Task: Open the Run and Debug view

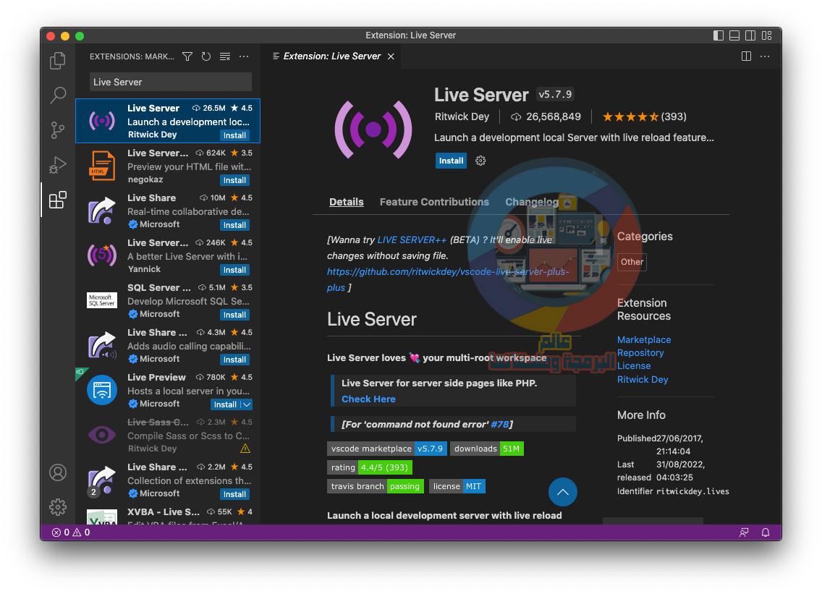Action: [x=58, y=165]
